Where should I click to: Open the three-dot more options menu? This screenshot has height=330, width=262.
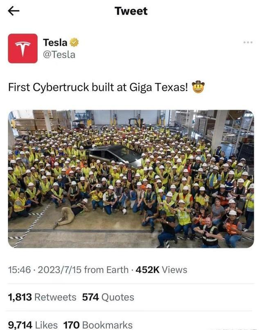click(248, 42)
